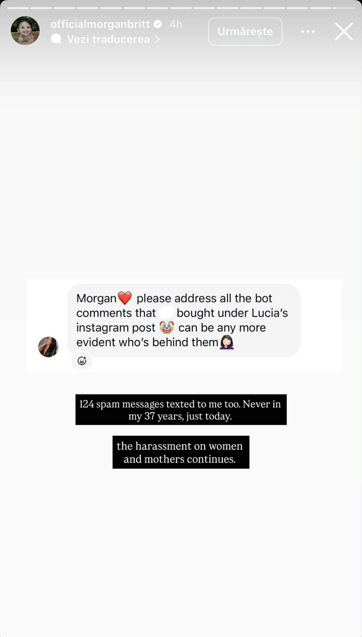362x637 pixels.
Task: Tap the white redacted patch in message
Action: click(x=166, y=313)
